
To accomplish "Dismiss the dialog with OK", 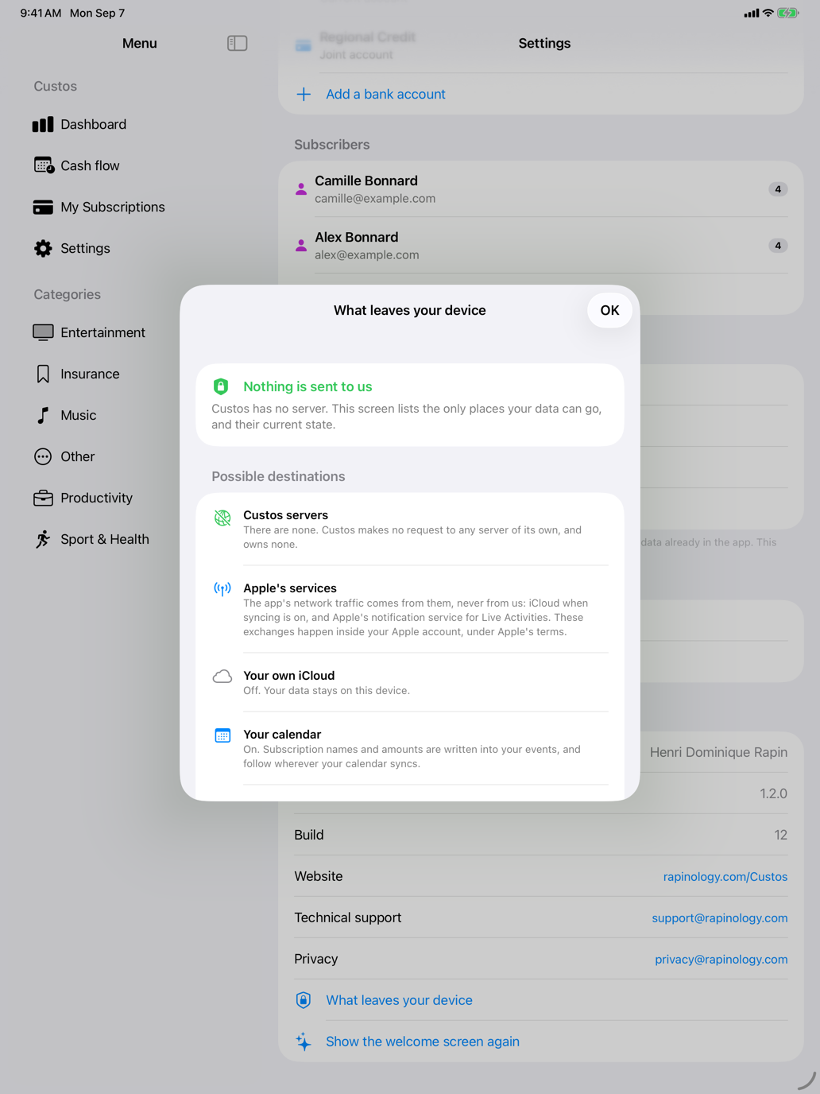I will click(609, 310).
